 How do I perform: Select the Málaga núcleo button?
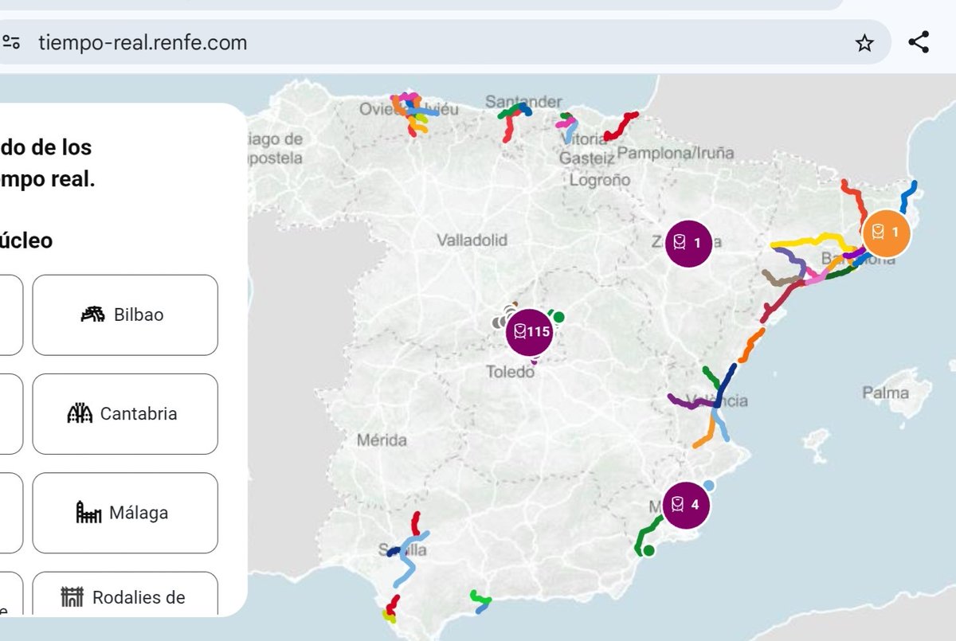125,513
